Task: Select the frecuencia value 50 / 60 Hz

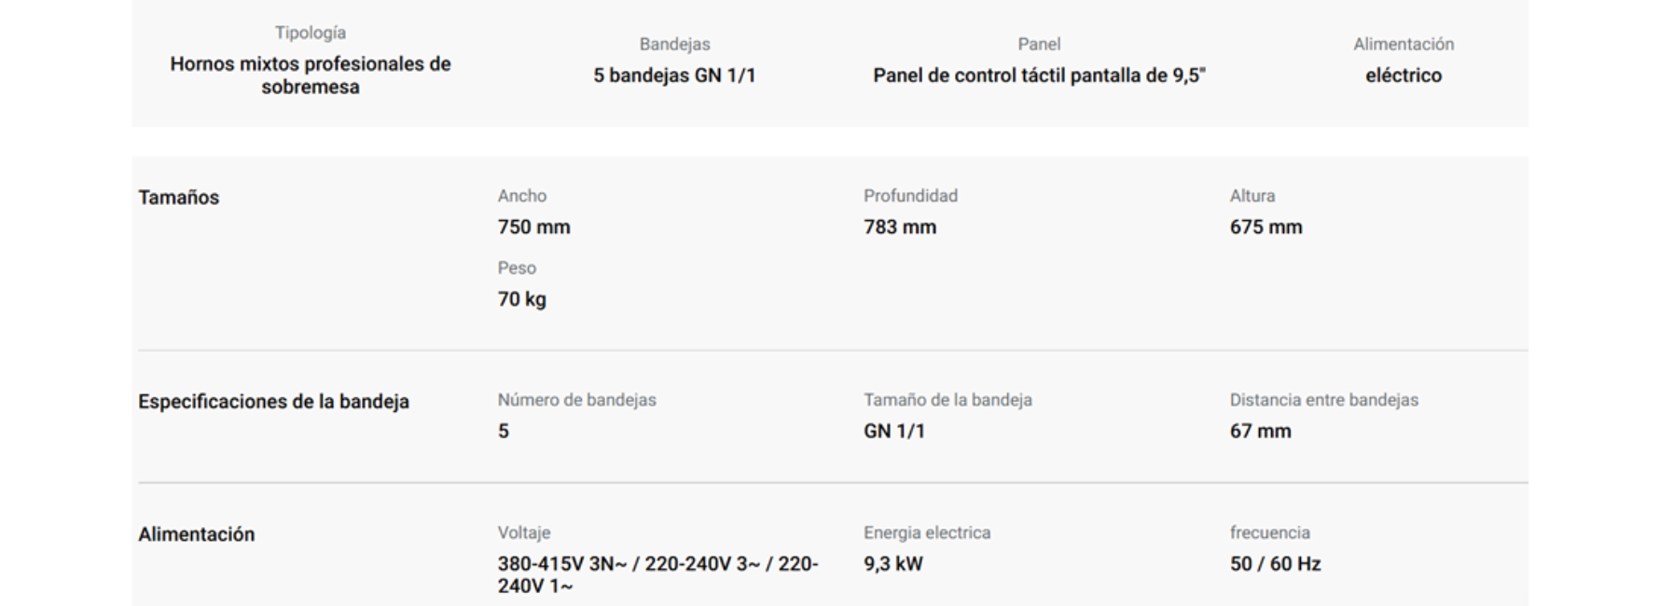Action: tap(1275, 564)
